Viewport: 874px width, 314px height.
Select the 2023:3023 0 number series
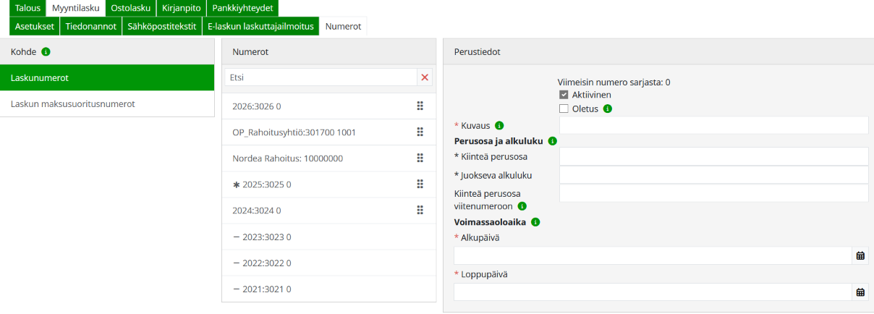click(261, 237)
